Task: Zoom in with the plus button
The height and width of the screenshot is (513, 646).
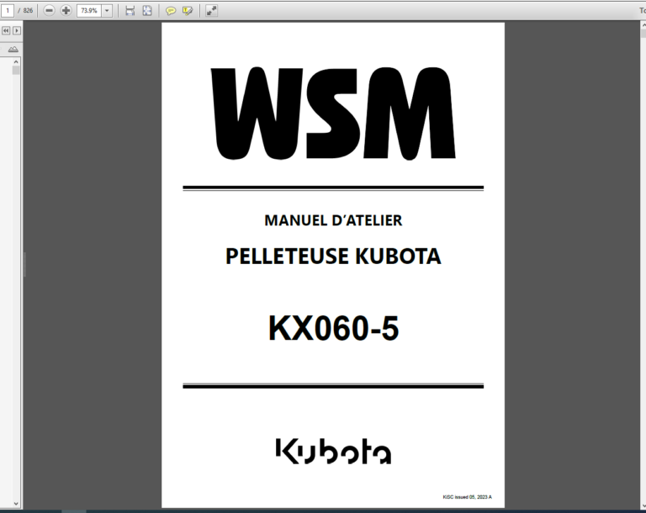Action: (x=66, y=10)
